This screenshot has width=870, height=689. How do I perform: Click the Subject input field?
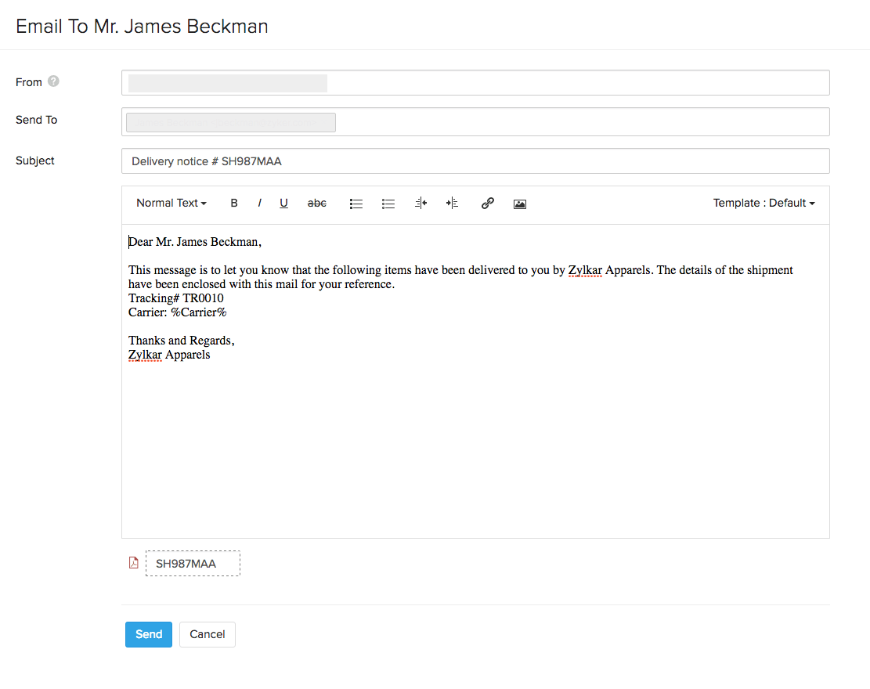pos(475,161)
